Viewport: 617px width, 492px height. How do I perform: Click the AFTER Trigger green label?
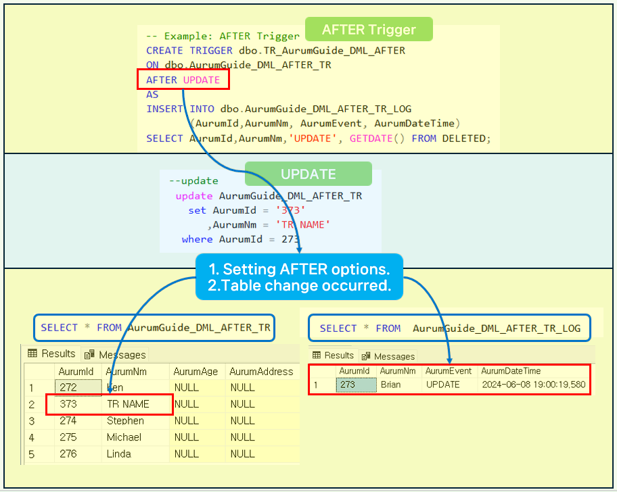point(369,30)
